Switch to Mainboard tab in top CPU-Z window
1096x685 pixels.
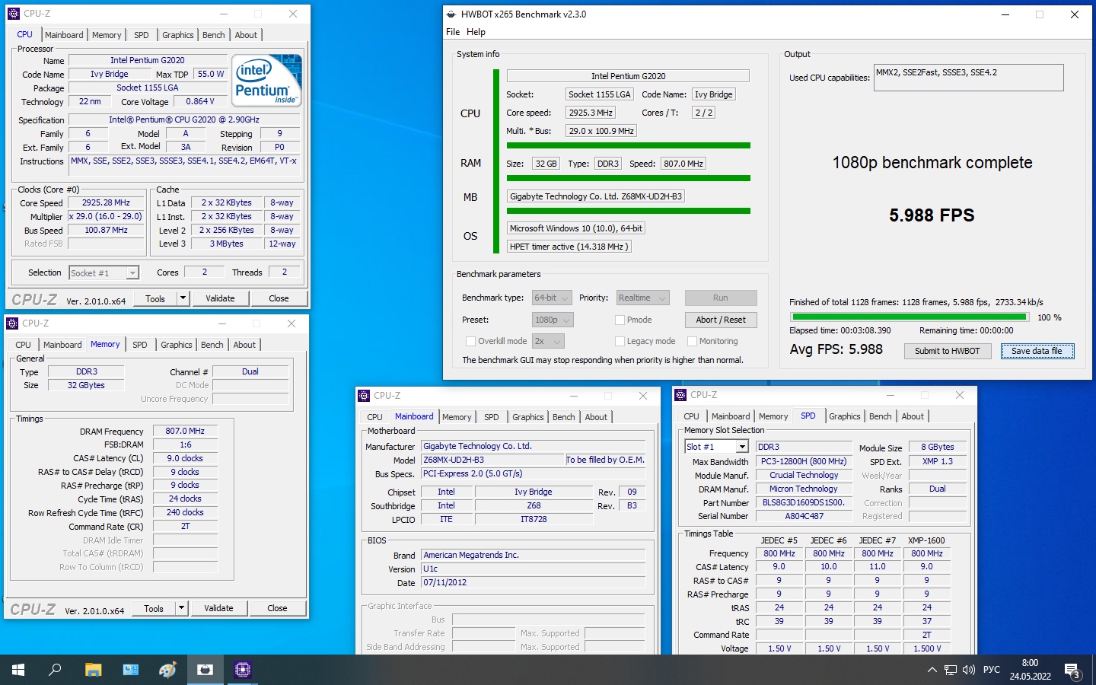[64, 35]
